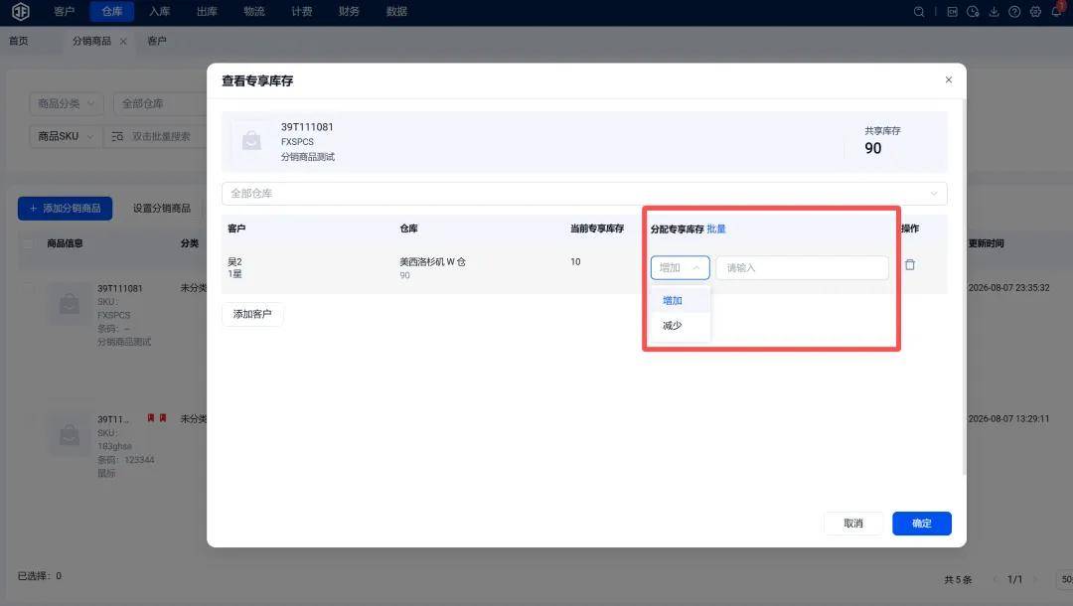Click the product image in the dialog header
Viewport: 1073px width, 606px height.
[251, 140]
